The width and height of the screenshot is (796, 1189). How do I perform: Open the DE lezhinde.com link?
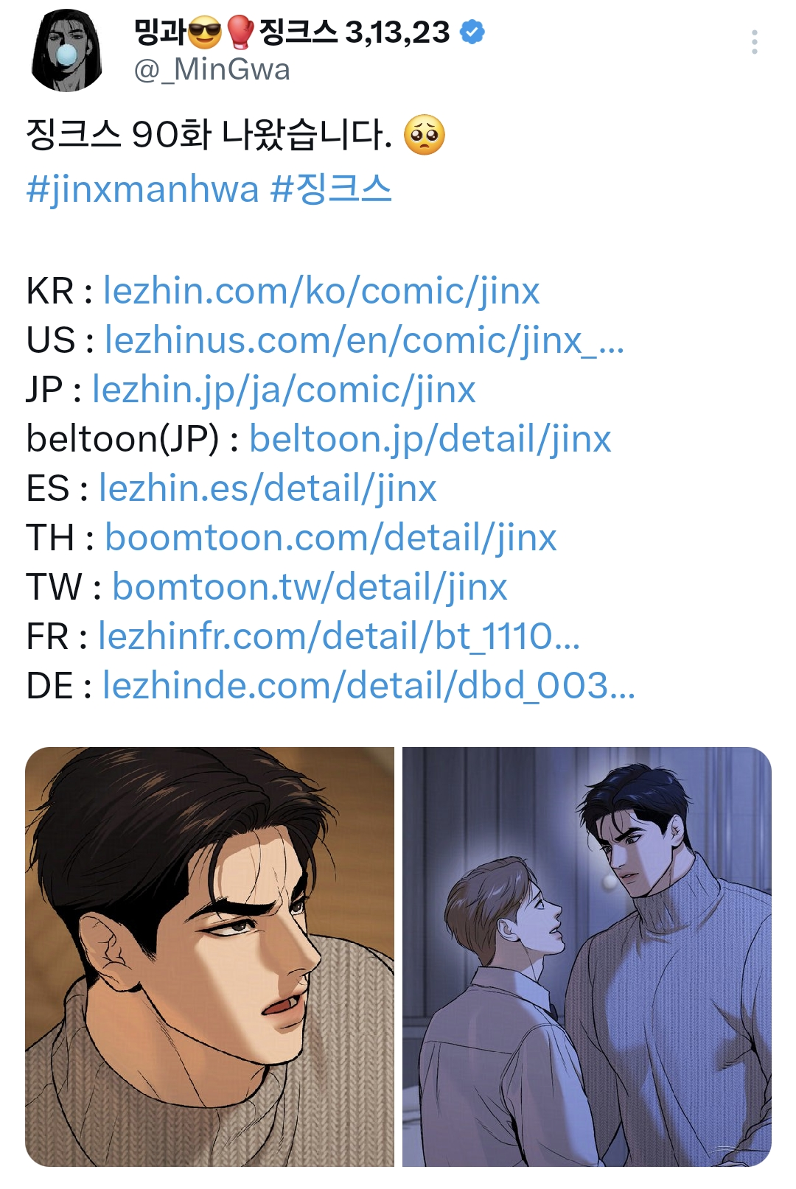369,686
